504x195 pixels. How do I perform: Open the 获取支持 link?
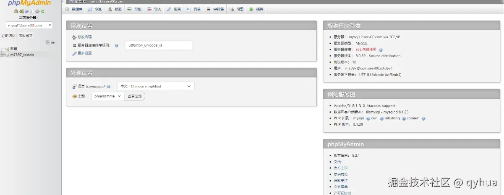tap(341, 180)
